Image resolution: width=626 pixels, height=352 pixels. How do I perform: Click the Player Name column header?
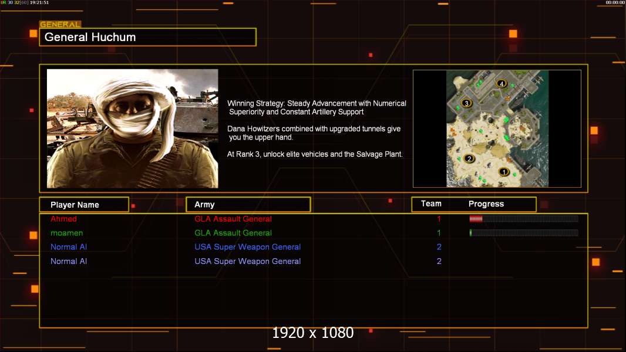point(84,205)
